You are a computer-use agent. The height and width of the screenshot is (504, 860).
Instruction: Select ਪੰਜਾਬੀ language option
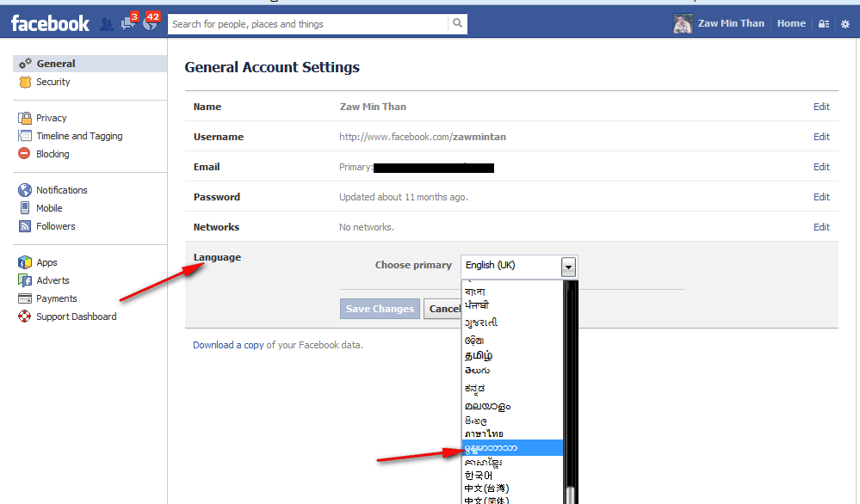477,305
